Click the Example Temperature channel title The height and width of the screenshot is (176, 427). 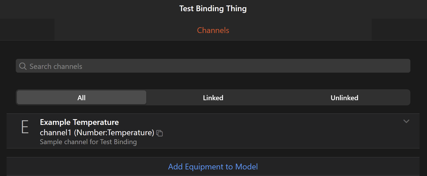click(x=79, y=122)
